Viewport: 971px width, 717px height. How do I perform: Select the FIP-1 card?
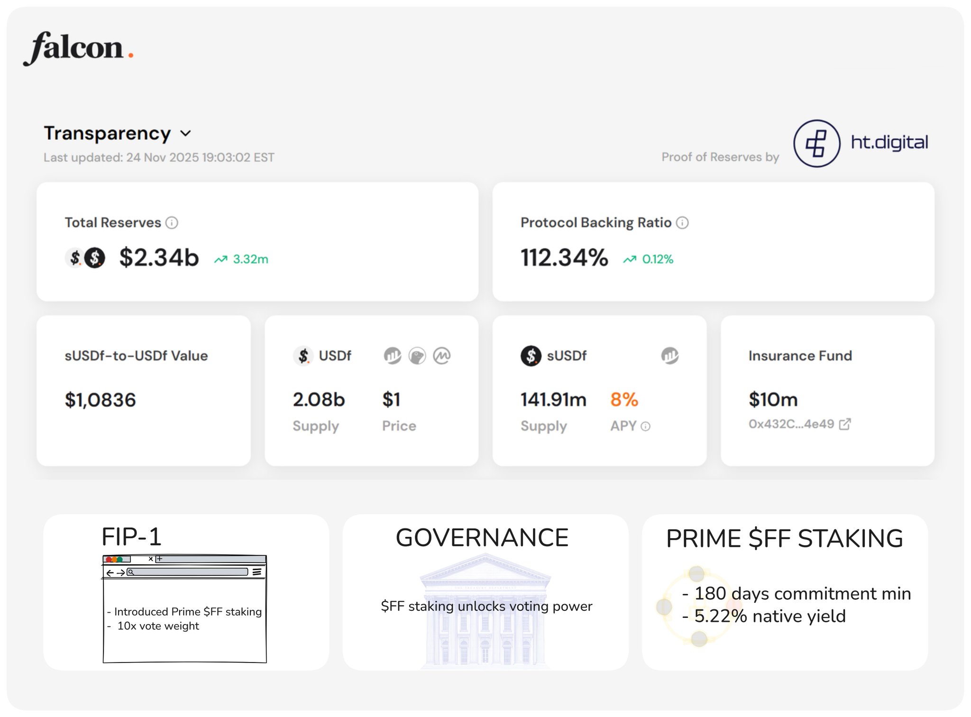(186, 592)
